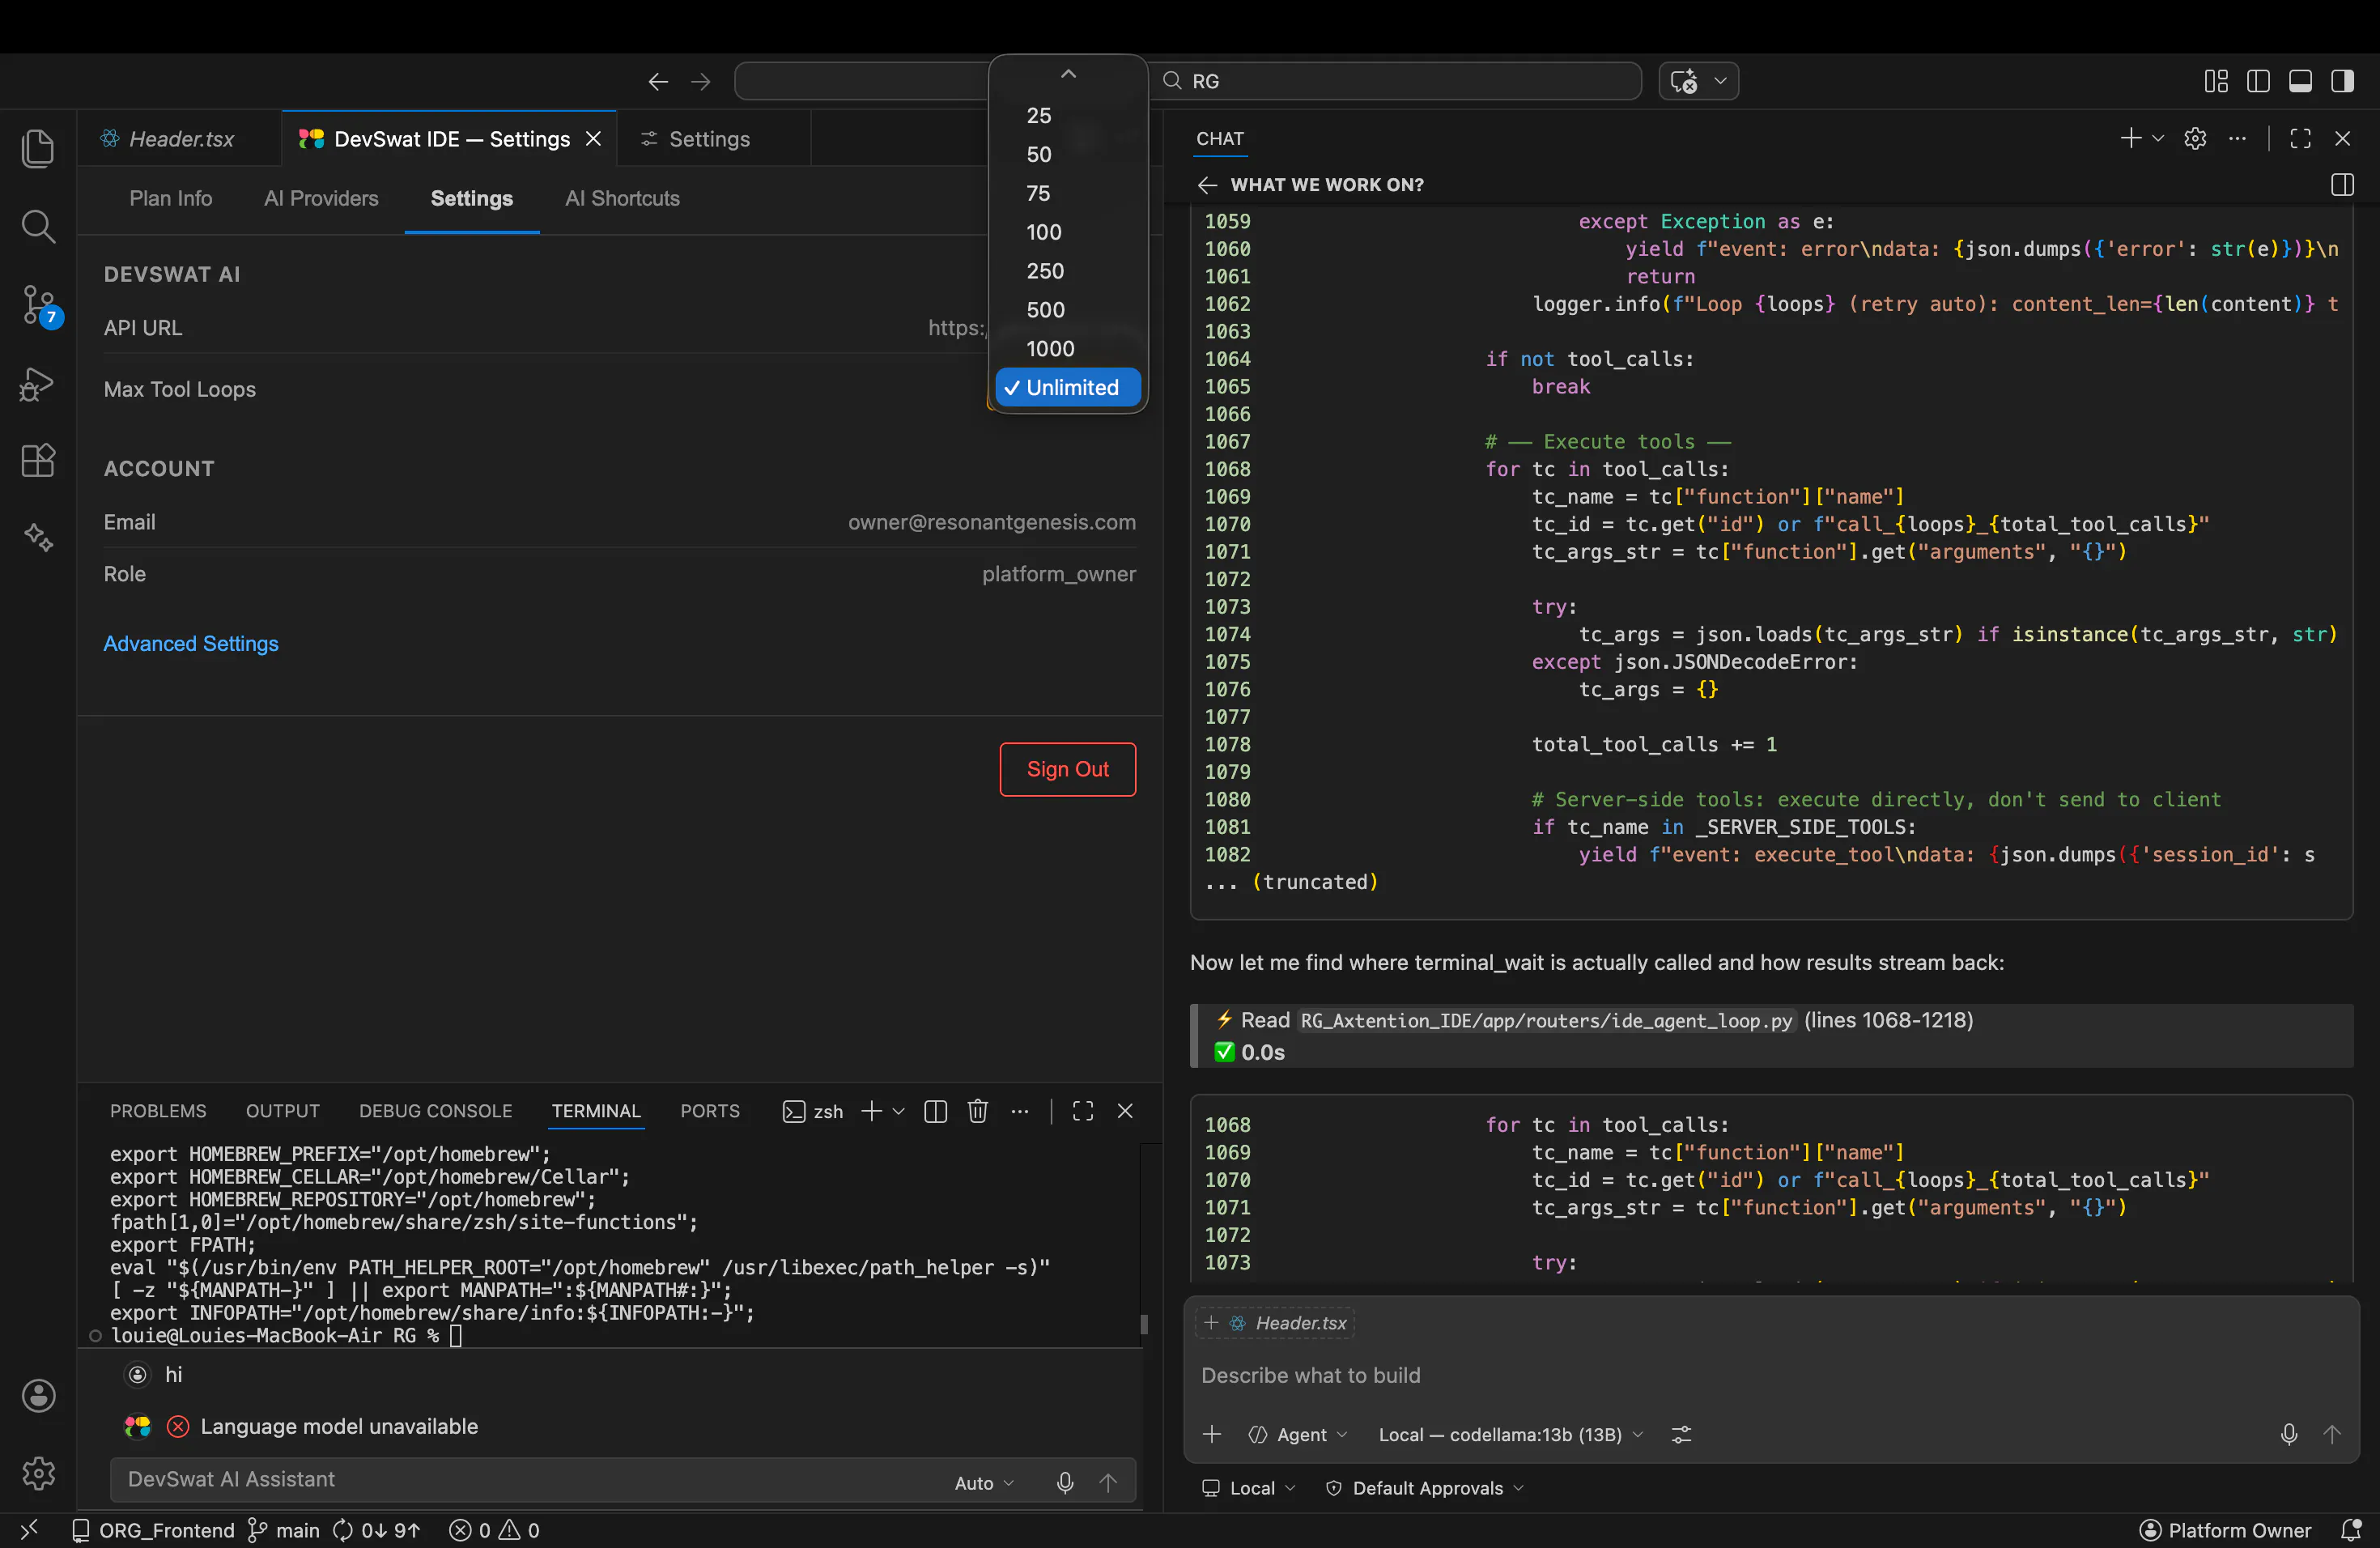Viewport: 2380px width, 1548px height.
Task: Open the Plan Info tab
Action: 170,198
